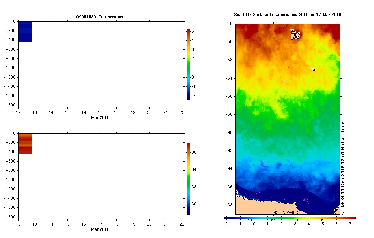Screen dimensions: 374x238
Task: Click date '13' on the salinity plot axis
Action: (35, 224)
